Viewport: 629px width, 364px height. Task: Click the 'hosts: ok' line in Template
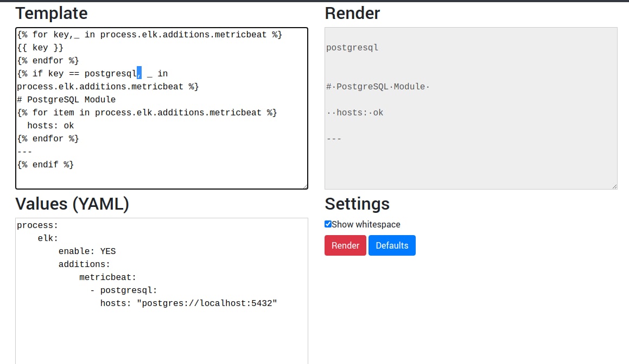(50, 126)
